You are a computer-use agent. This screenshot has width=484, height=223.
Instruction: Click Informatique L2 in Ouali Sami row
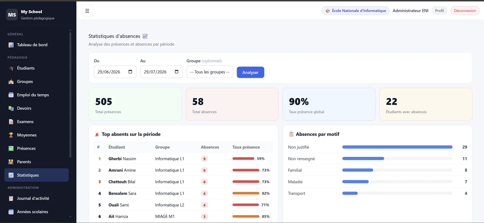170,205
